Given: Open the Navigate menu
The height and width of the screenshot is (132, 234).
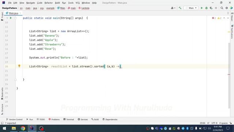Looking at the screenshot, I should (30, 3).
